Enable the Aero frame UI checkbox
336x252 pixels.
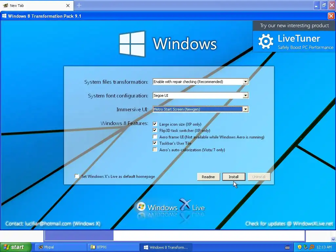pos(155,137)
